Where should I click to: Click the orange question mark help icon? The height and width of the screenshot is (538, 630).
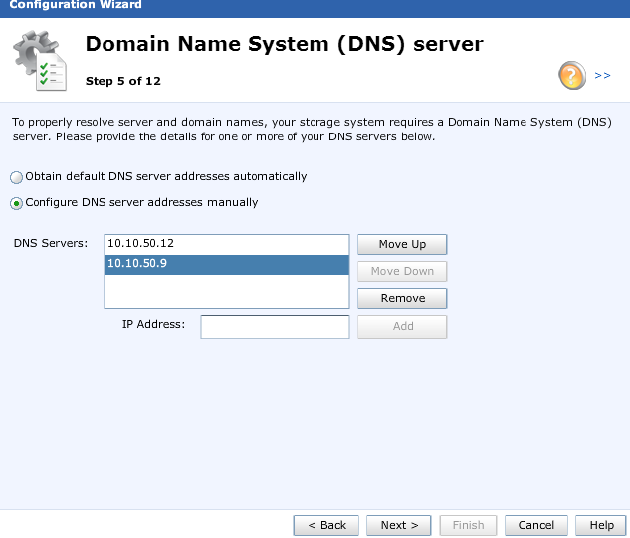point(572,76)
